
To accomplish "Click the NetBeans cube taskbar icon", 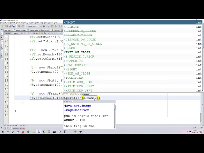I will (x=39, y=132).
